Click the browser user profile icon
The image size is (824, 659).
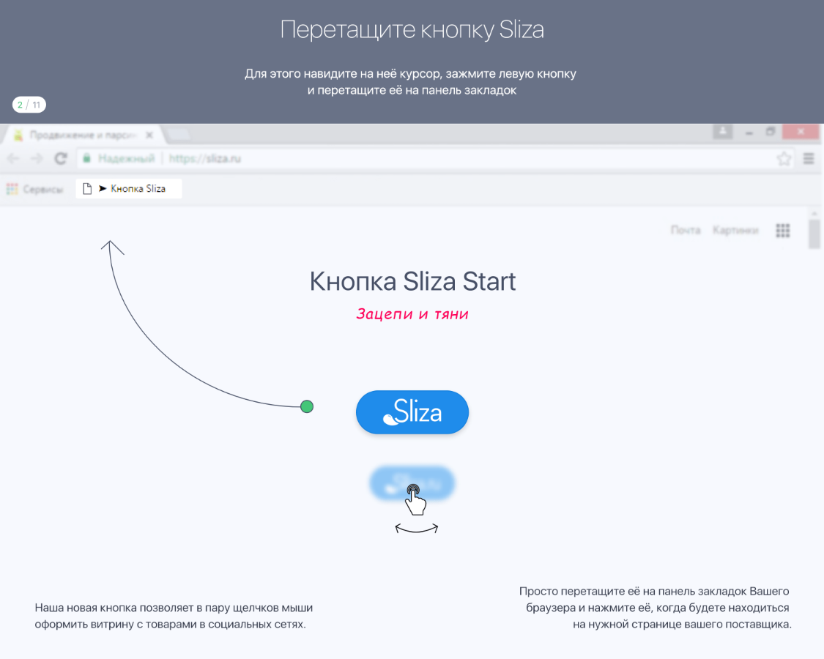click(723, 131)
